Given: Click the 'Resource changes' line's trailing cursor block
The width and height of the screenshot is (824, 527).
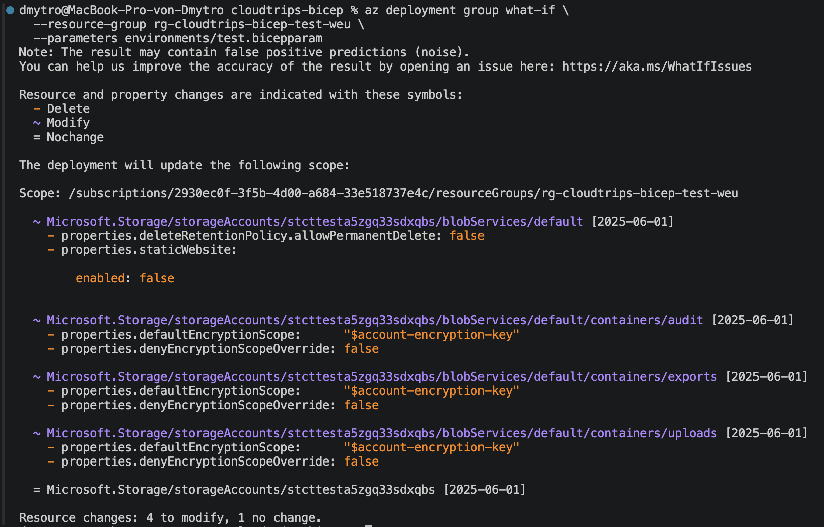Looking at the screenshot, I should tap(368, 525).
